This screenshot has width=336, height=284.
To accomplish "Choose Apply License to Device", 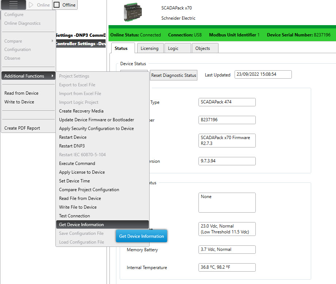I will pyautogui.click(x=82, y=172).
